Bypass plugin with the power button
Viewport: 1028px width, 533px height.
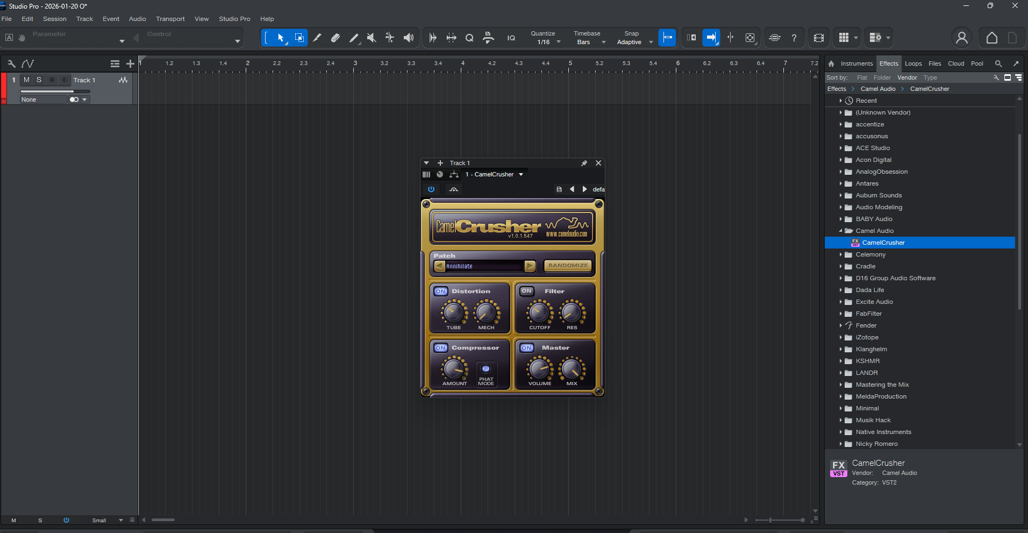click(x=431, y=189)
